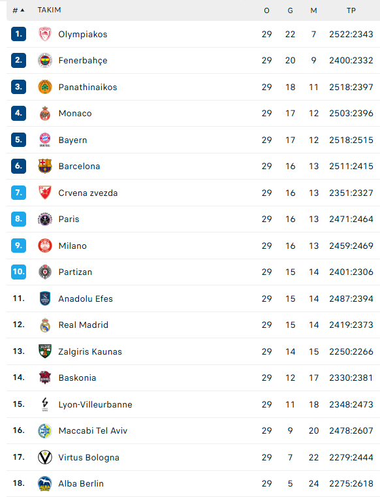Select the Panathinaikos clover logo
Viewport: 380px width, 497px height.
pyautogui.click(x=44, y=87)
